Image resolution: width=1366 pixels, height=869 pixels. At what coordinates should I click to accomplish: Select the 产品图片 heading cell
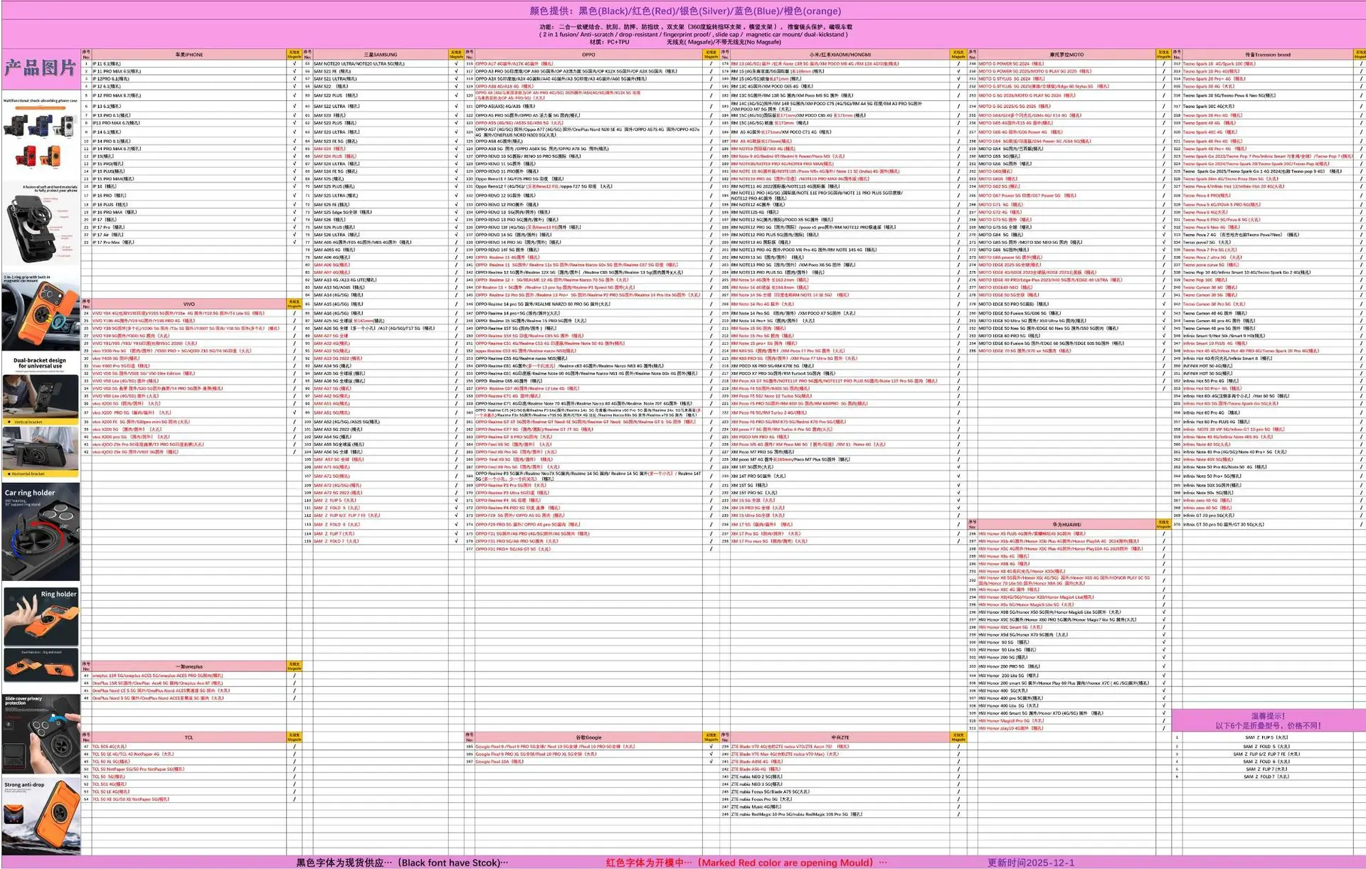pos(41,68)
